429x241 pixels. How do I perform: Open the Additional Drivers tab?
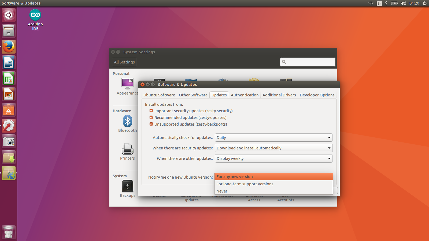coord(279,95)
